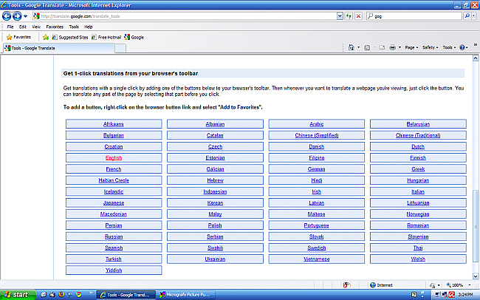Click the red English link
The image size is (480, 300).
click(x=114, y=158)
